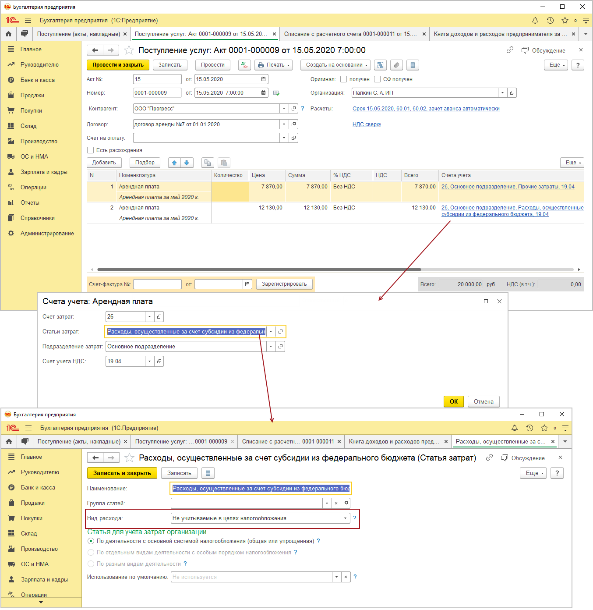
Task: Expand the Вид расхода dropdown
Action: 346,518
